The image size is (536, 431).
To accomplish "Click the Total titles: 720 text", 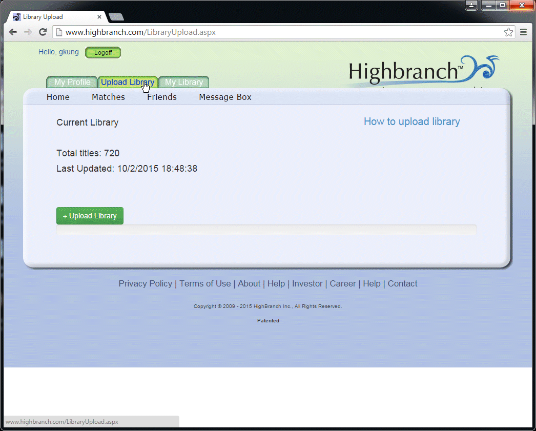I will (x=88, y=153).
